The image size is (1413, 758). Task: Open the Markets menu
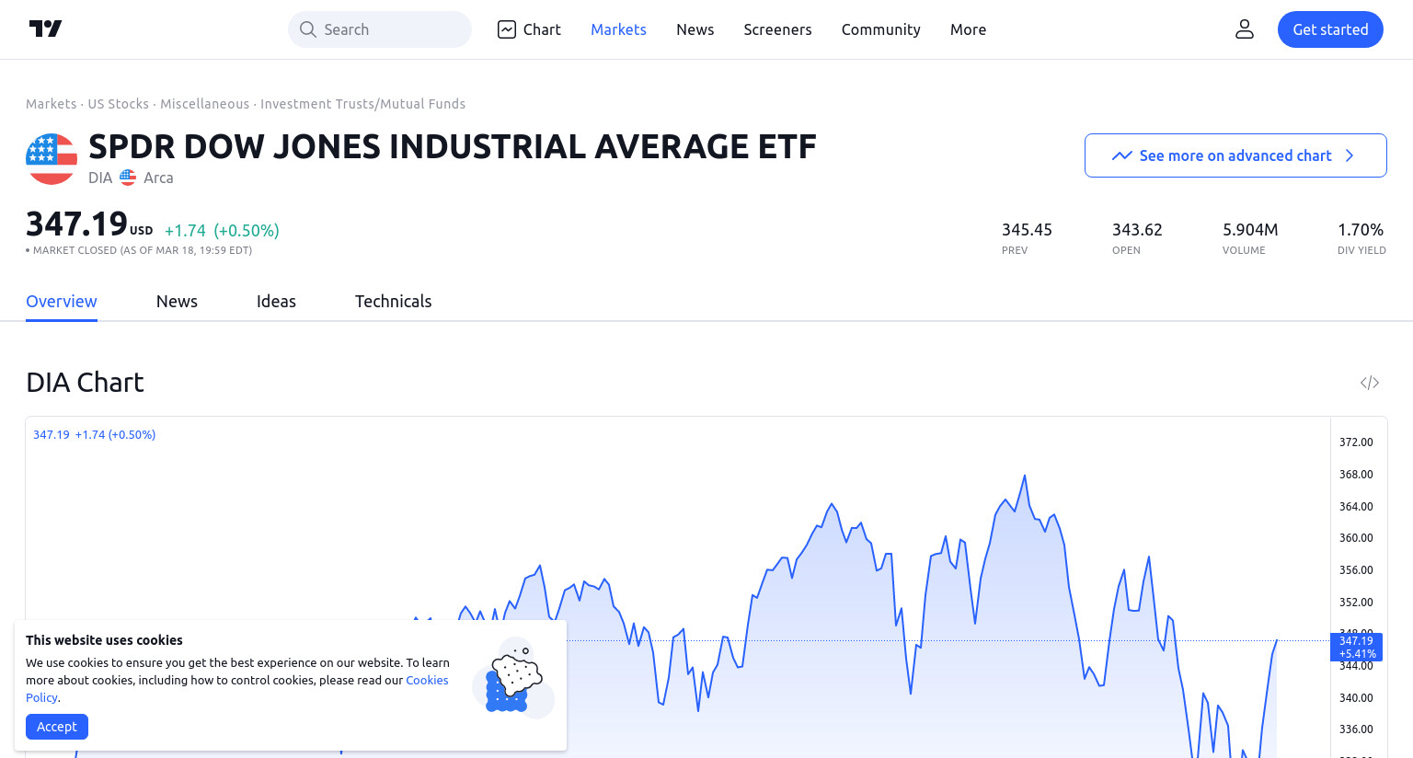(x=618, y=29)
